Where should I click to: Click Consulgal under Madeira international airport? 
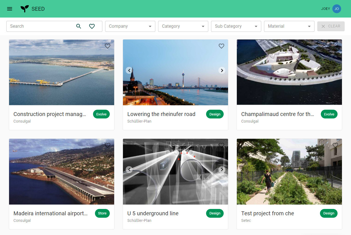(22, 220)
